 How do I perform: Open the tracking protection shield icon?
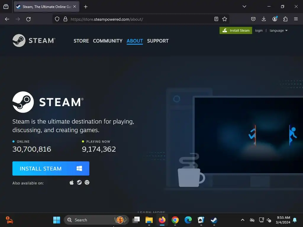[57, 19]
